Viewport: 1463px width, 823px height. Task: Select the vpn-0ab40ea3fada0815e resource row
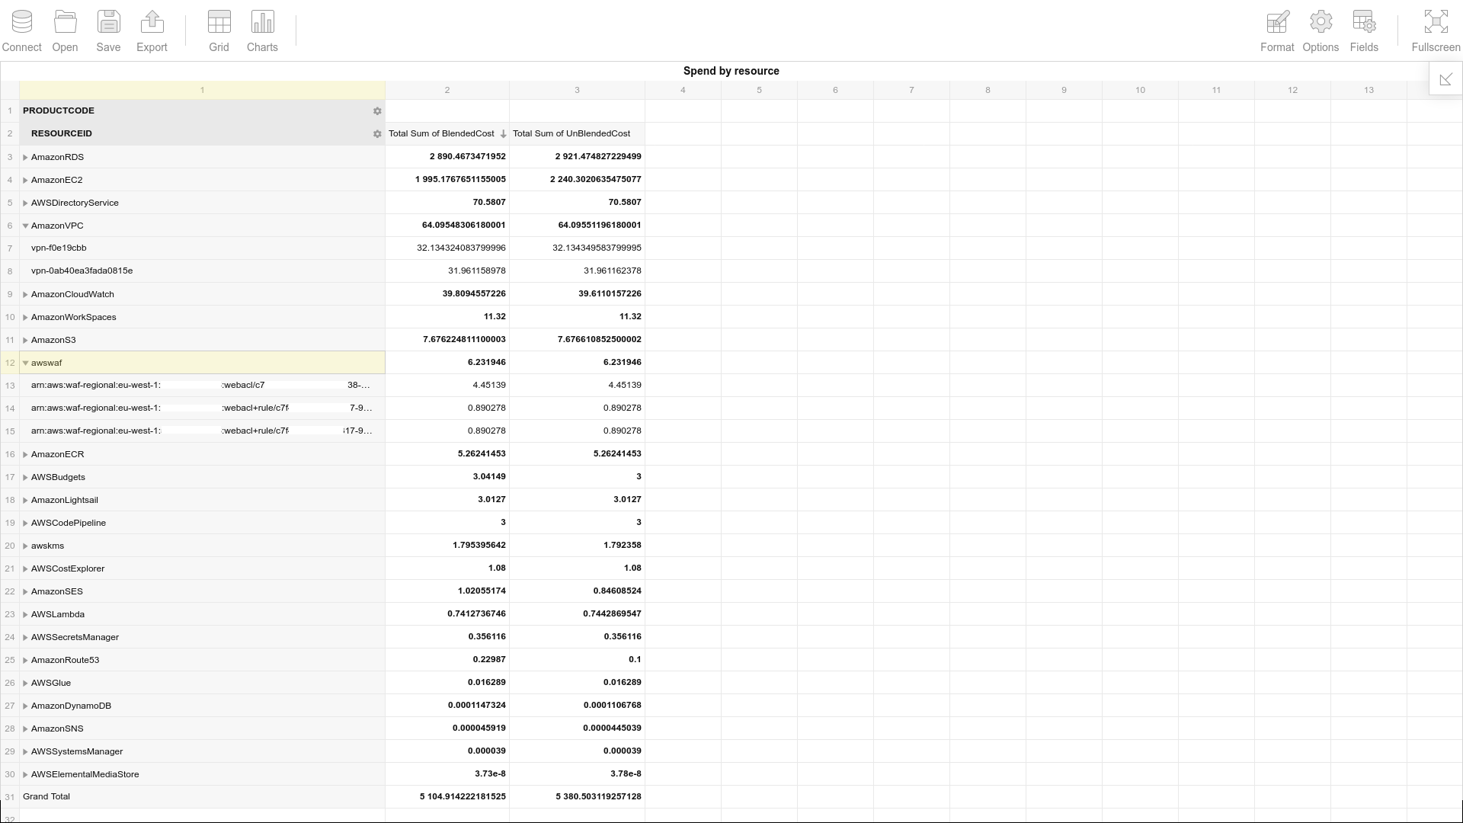click(202, 271)
